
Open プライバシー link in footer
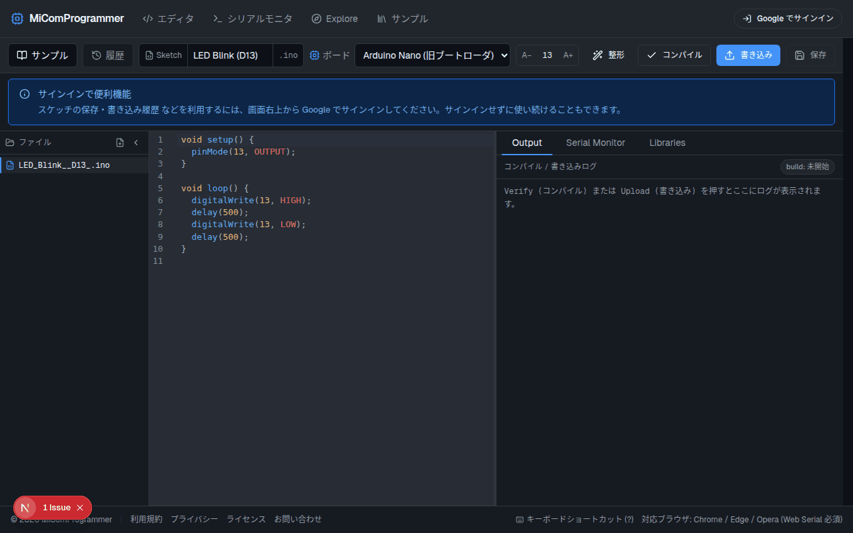click(194, 519)
